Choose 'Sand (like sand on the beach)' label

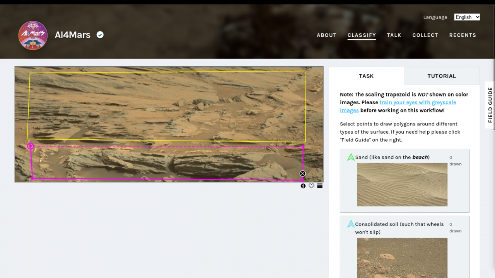(393, 157)
